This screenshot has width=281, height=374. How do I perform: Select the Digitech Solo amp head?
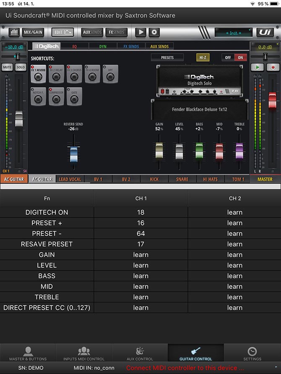200,80
